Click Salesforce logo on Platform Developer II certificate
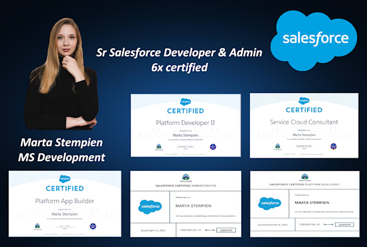The width and height of the screenshot is (367, 247). click(x=185, y=102)
